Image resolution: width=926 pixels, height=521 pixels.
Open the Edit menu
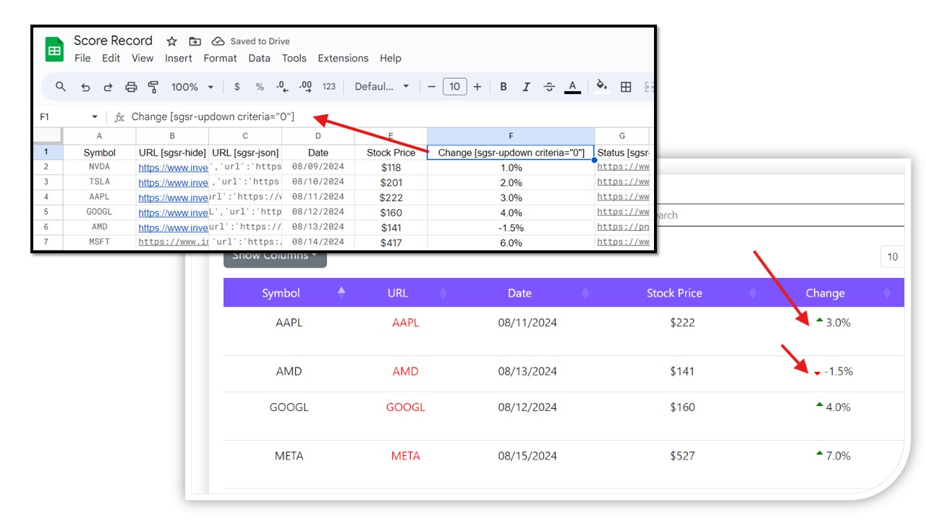111,58
